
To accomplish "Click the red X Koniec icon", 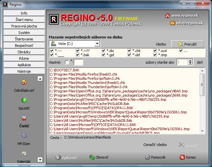I will pos(182,157).
